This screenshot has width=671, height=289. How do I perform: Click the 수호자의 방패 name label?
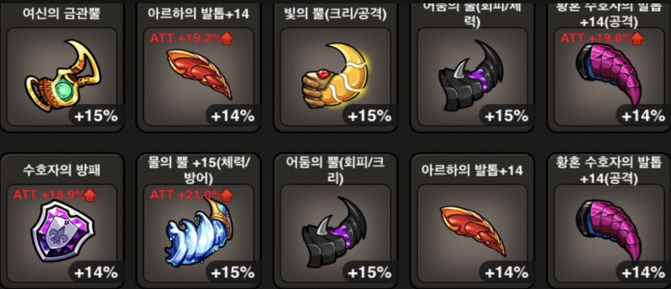point(62,170)
